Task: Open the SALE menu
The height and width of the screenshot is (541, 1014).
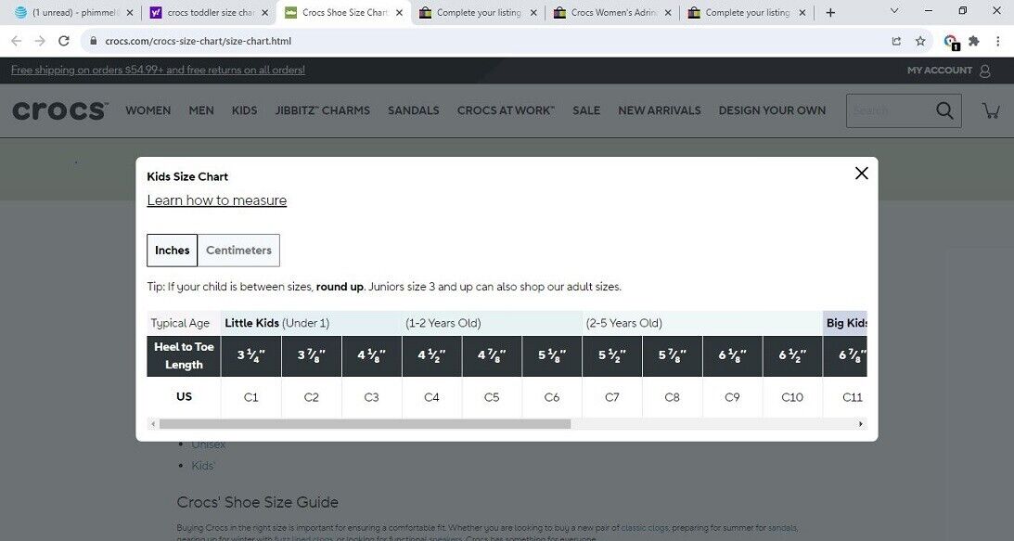Action: 586,110
